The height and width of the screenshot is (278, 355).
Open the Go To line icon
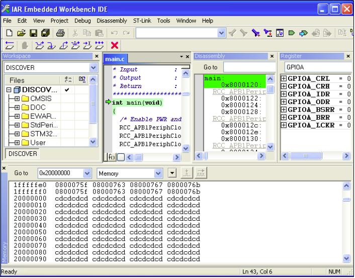pyautogui.click(x=280, y=33)
